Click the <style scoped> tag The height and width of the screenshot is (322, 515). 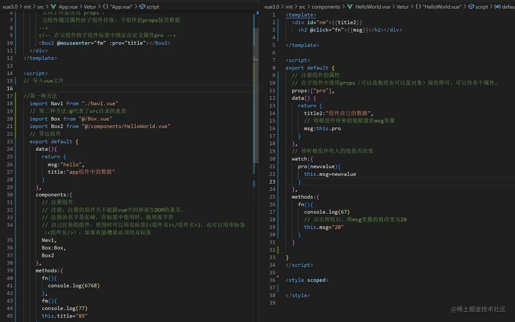pos(307,280)
